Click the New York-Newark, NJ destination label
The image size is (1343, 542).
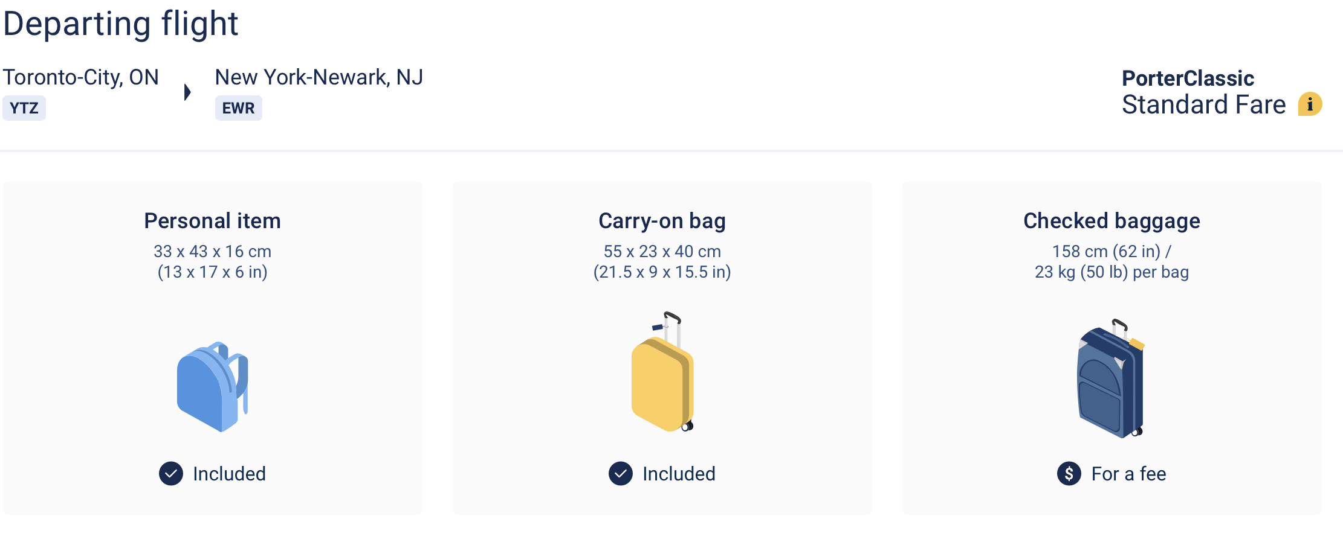point(319,77)
